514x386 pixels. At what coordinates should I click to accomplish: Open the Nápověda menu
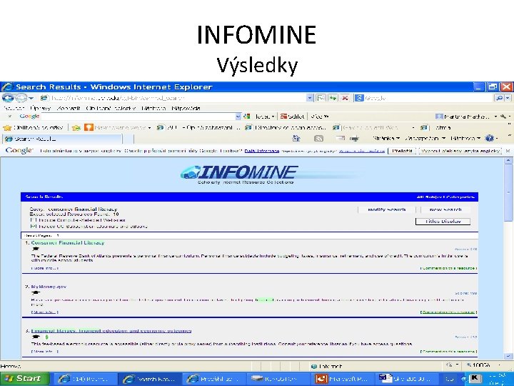tap(186, 108)
